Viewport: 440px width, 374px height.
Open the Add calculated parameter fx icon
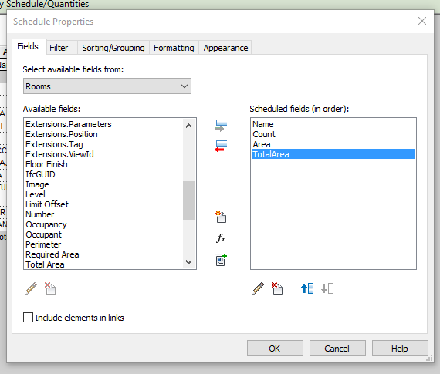point(221,238)
